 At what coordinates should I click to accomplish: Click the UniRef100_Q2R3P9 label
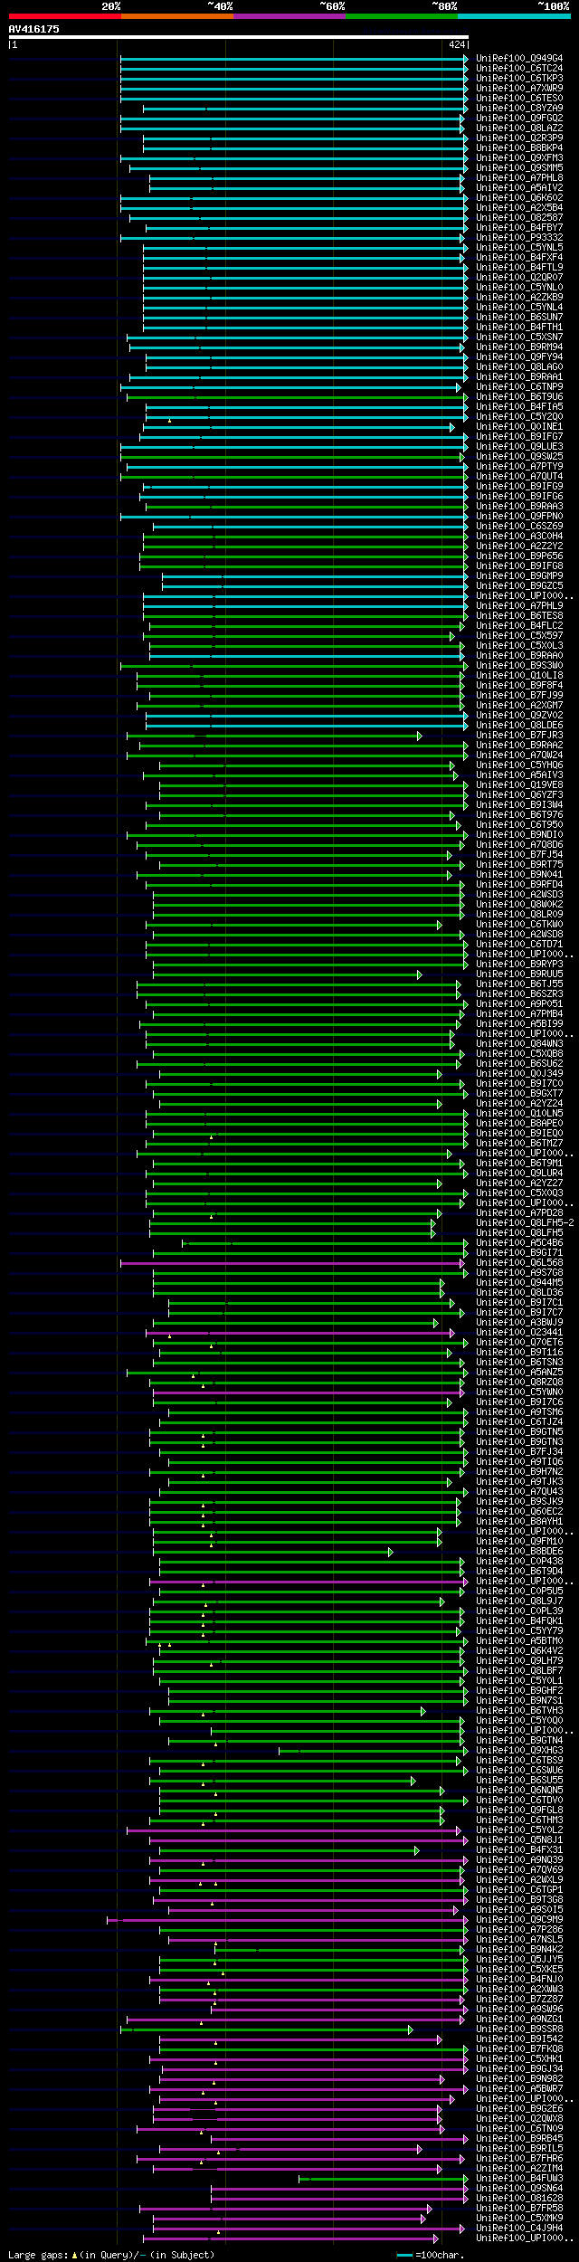point(519,138)
